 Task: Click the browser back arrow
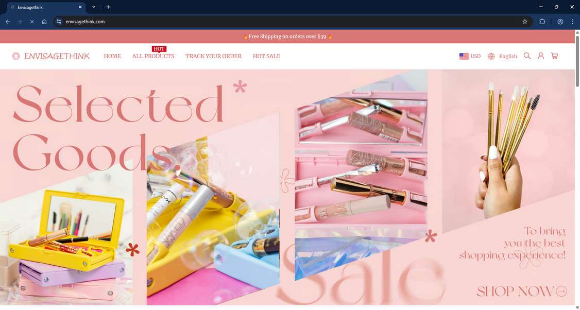(x=8, y=22)
